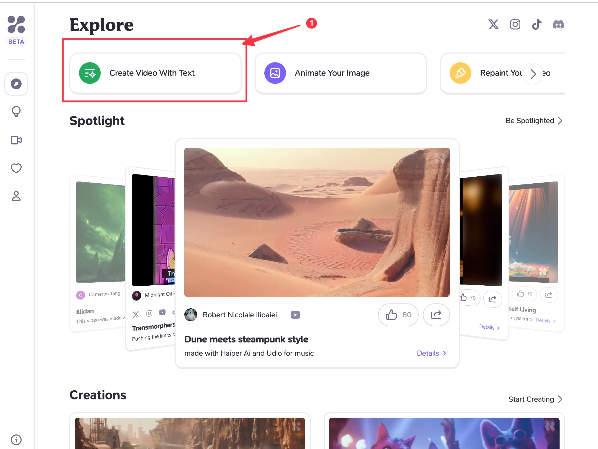Image resolution: width=598 pixels, height=449 pixels.
Task: Like the Dune video with 80 likes
Action: [x=398, y=315]
